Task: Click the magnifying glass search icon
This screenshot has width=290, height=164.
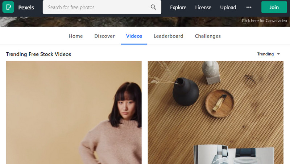Action: coord(153,7)
